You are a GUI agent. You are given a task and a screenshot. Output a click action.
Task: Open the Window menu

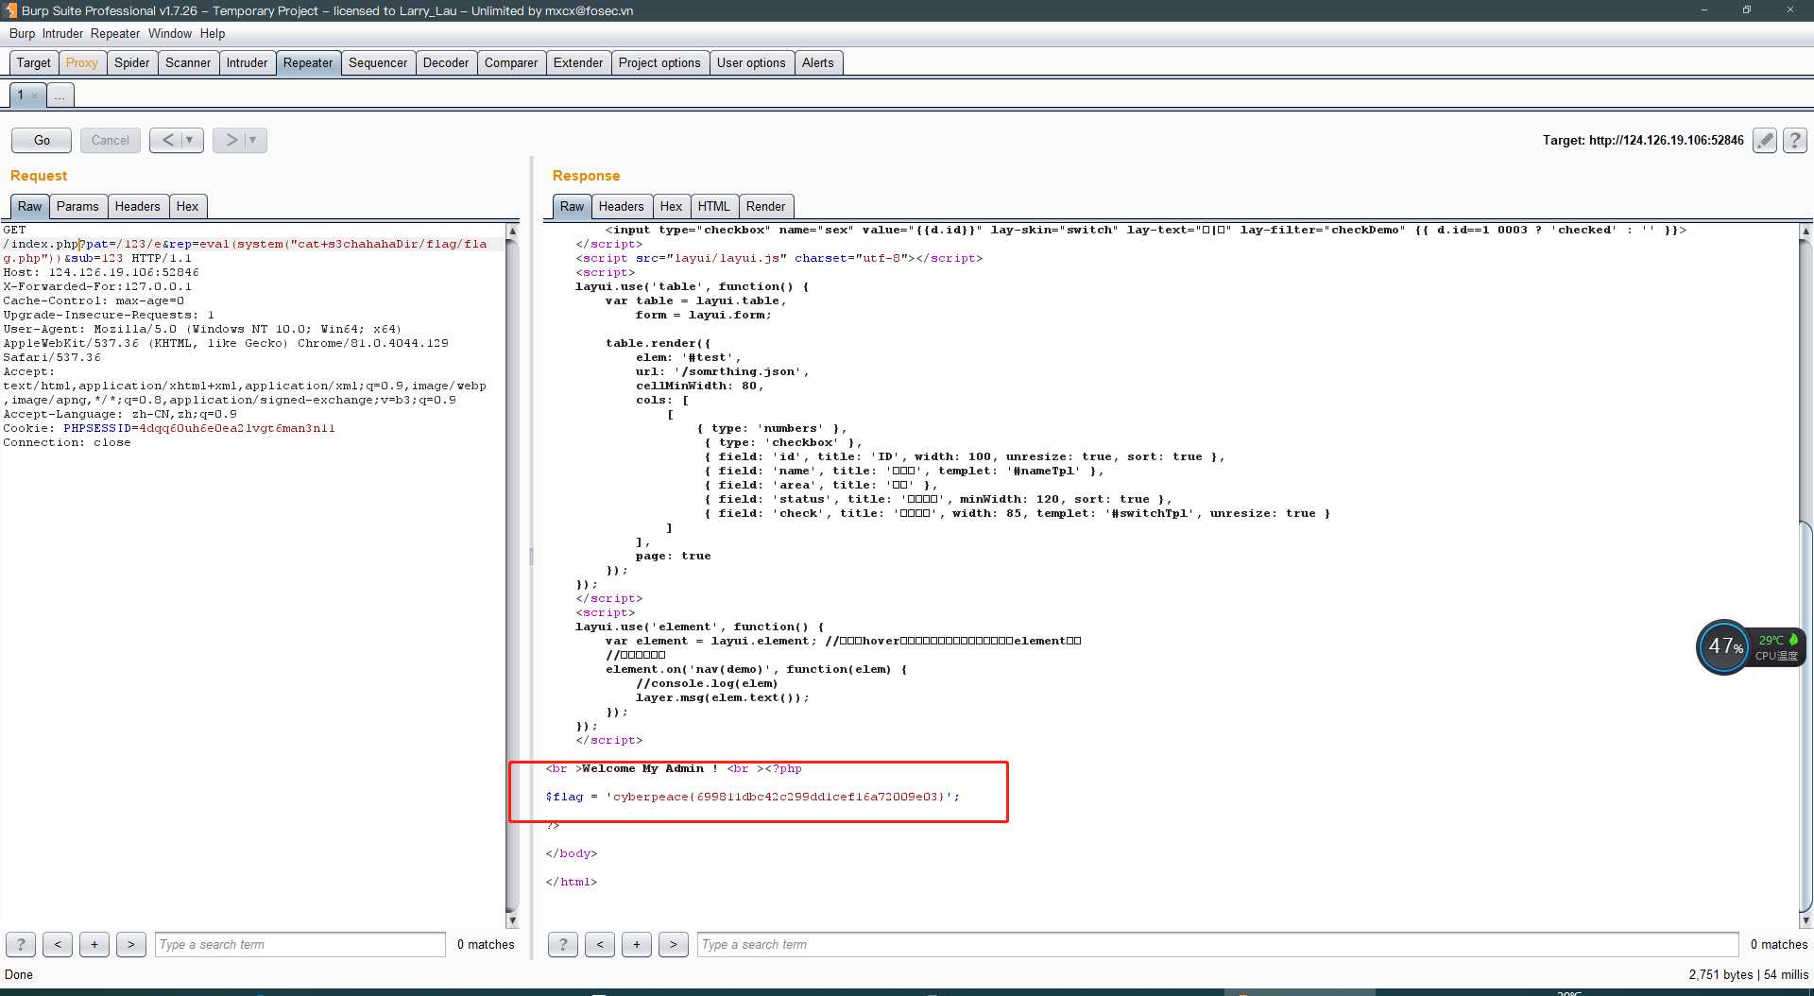(x=170, y=33)
